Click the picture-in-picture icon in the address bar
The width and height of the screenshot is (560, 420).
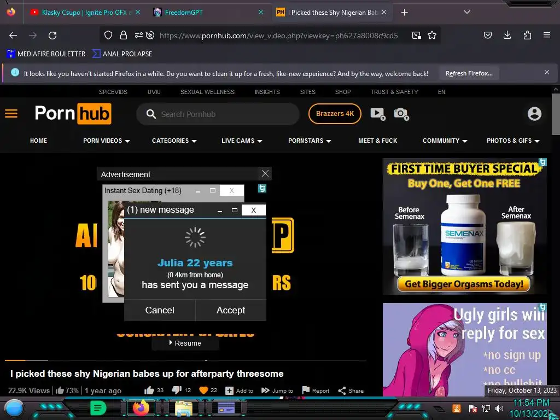(416, 35)
